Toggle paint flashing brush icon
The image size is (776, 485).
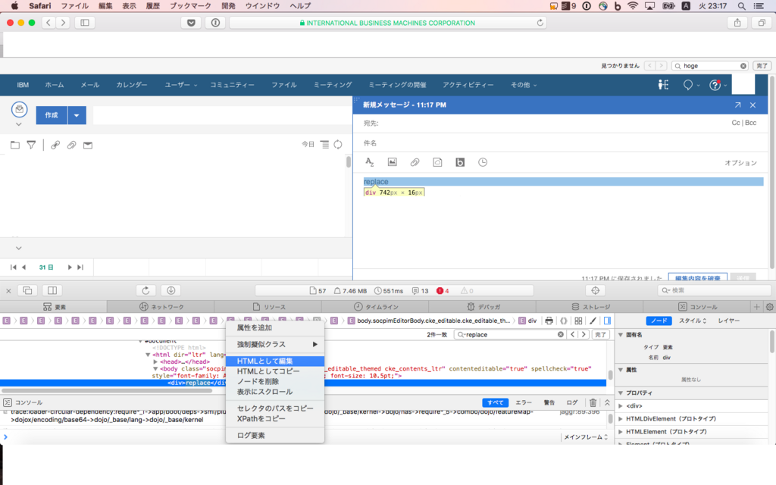593,321
